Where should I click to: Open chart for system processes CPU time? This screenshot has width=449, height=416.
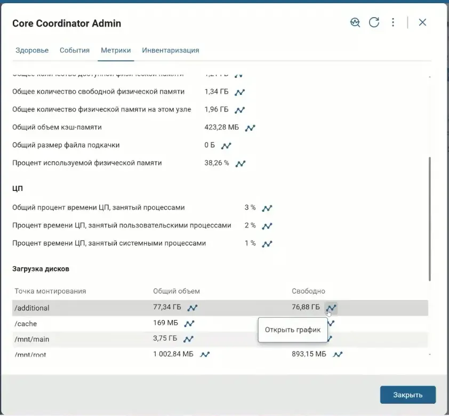click(x=266, y=243)
